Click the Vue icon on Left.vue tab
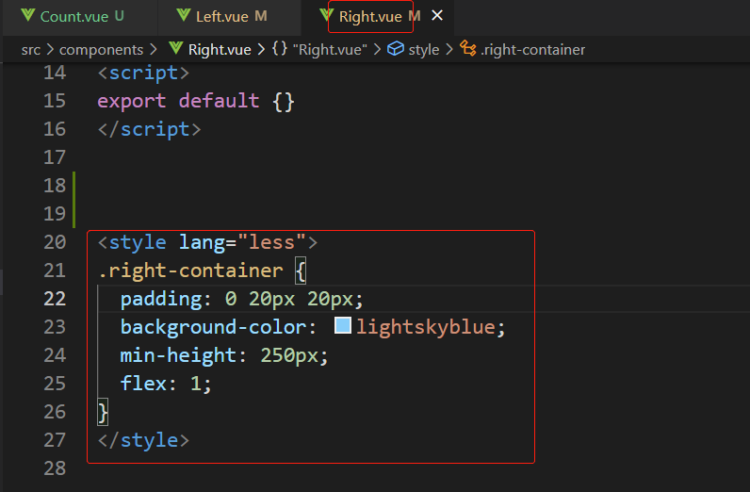Viewport: 750px width, 492px height. pos(183,16)
